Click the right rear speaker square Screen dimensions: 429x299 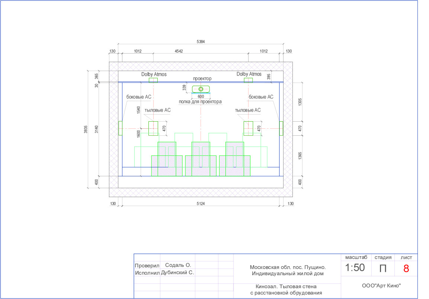coord(248,128)
